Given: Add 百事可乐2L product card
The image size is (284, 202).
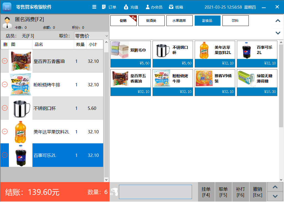Looking at the screenshot, I should click(x=257, y=54).
